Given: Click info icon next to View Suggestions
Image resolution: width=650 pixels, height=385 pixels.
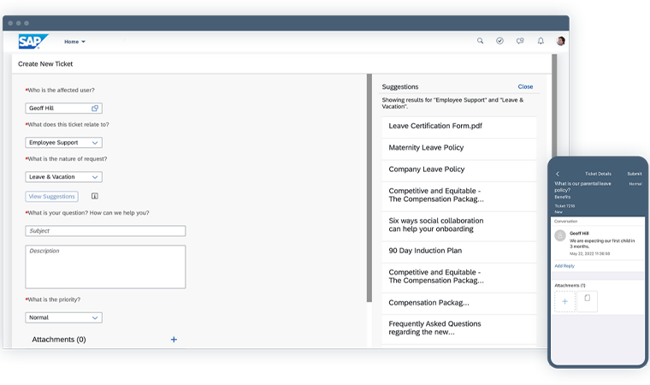Looking at the screenshot, I should click(x=95, y=197).
